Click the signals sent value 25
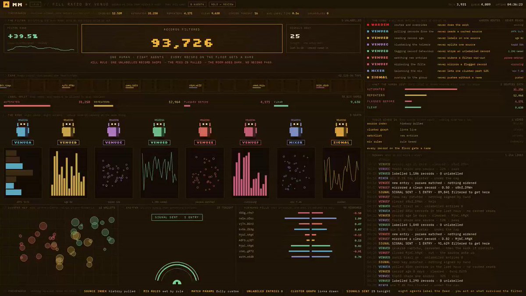 (295, 36)
